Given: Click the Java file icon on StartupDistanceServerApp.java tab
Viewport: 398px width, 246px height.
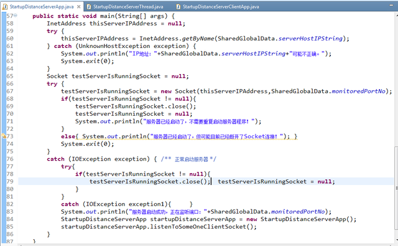Looking at the screenshot, I should coord(5,7).
